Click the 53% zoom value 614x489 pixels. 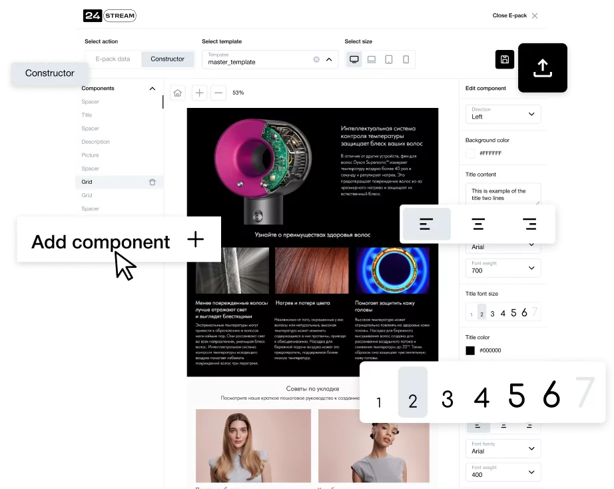[x=238, y=93]
